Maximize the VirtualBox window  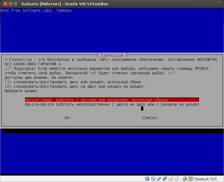[x=15, y=4]
